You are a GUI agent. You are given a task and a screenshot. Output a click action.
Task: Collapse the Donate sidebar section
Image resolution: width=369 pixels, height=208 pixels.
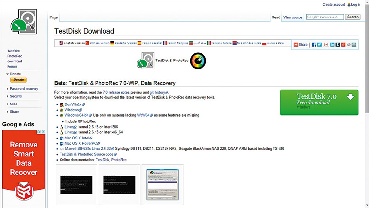coord(7,74)
